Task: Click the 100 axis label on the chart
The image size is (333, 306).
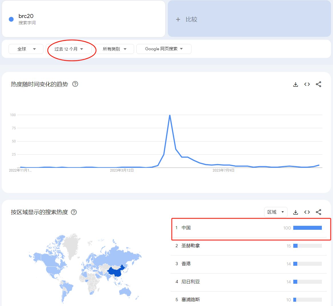Action: [13, 115]
